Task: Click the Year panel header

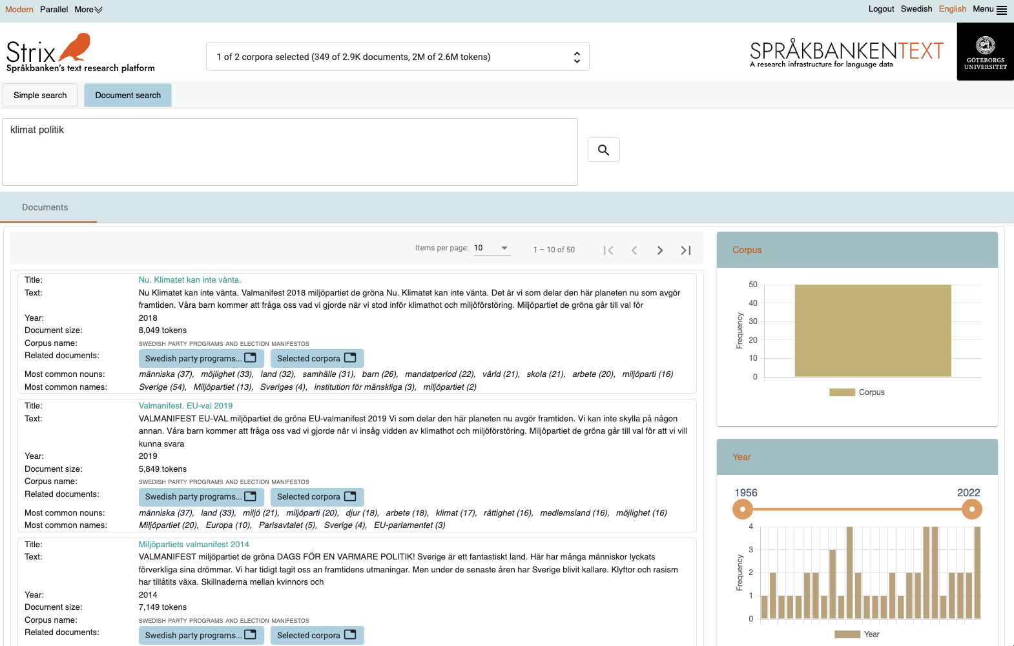Action: pos(857,457)
